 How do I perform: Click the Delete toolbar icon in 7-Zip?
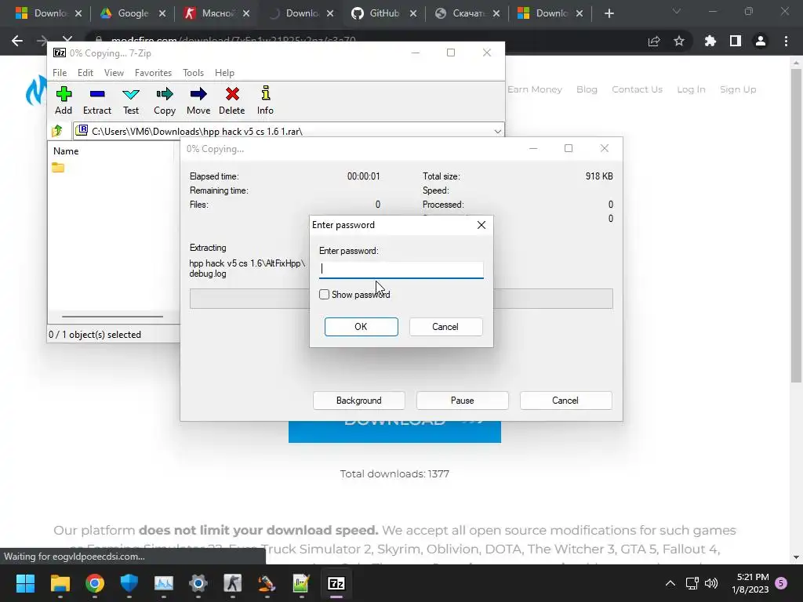[232, 100]
